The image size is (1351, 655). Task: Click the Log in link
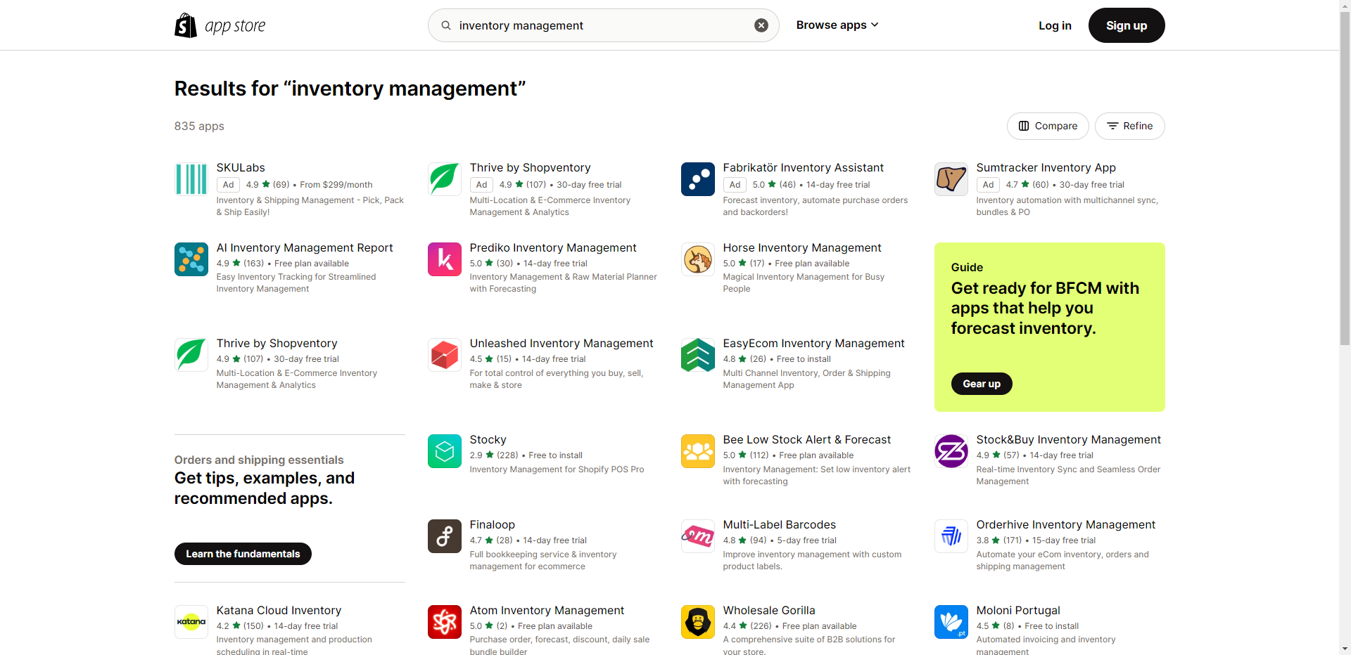1055,25
